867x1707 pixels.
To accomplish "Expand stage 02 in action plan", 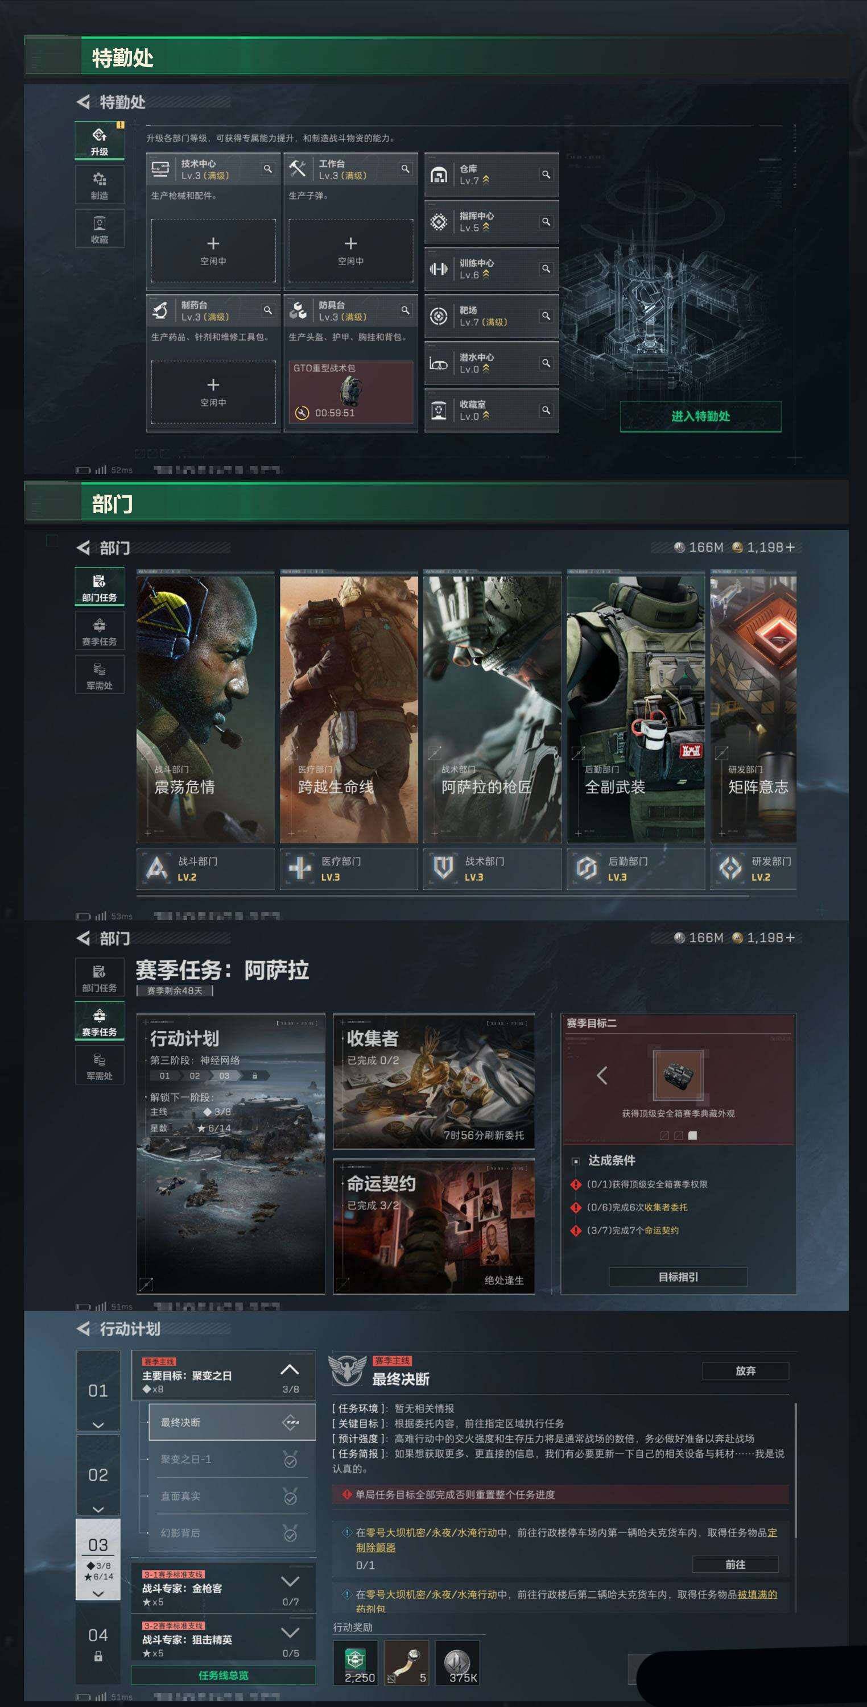I will click(x=98, y=1476).
